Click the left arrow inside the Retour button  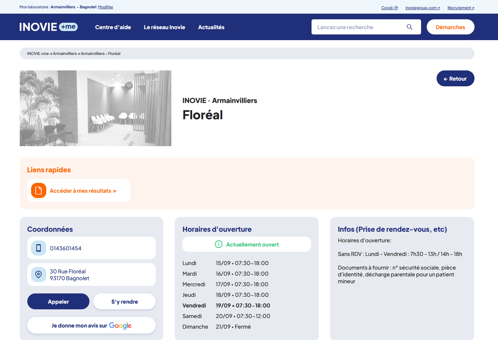click(445, 78)
